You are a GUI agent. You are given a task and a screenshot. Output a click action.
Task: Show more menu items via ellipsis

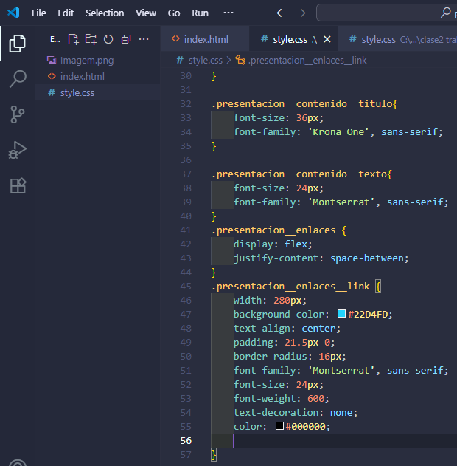pos(228,13)
